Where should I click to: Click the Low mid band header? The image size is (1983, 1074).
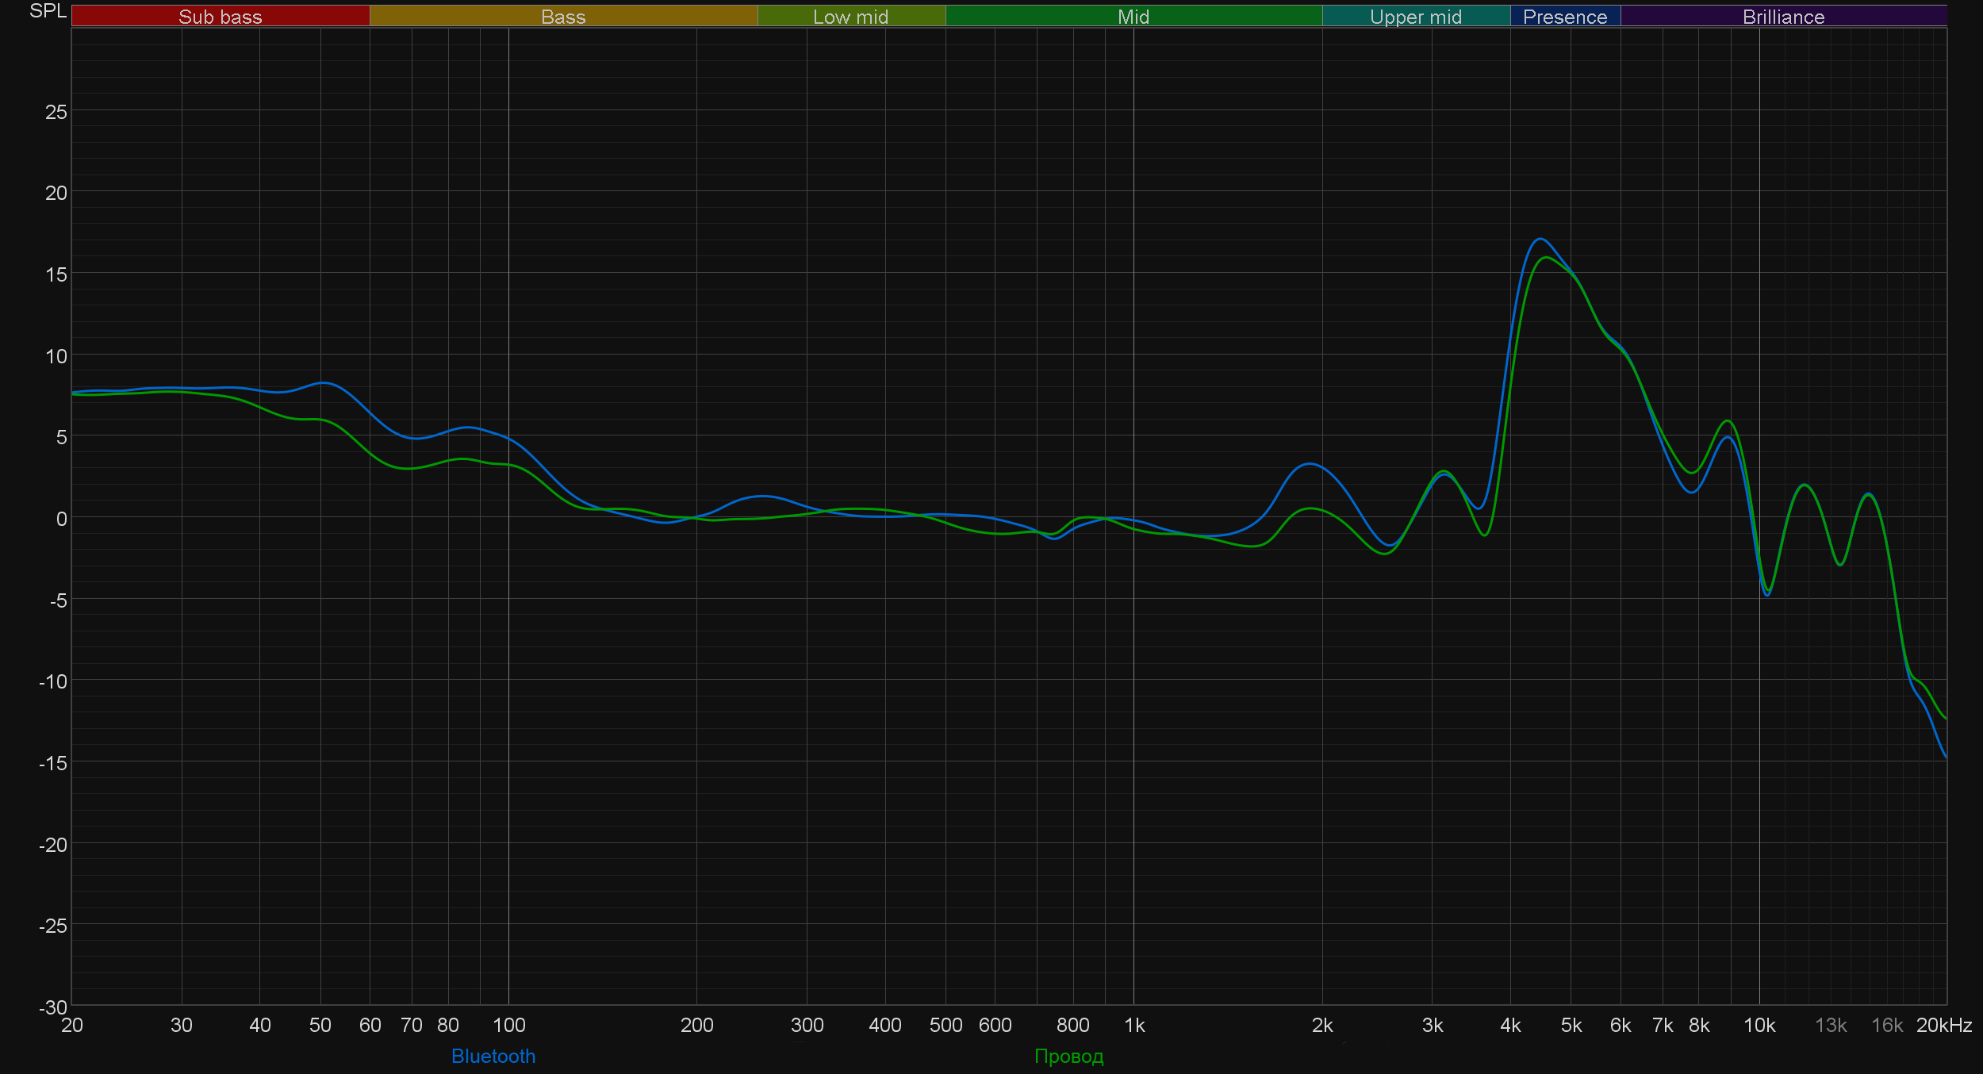click(850, 17)
